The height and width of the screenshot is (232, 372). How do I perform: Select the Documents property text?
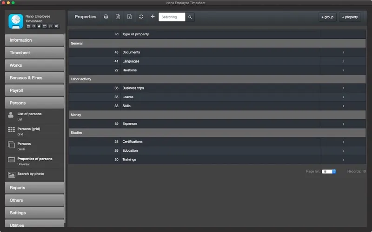tap(131, 52)
